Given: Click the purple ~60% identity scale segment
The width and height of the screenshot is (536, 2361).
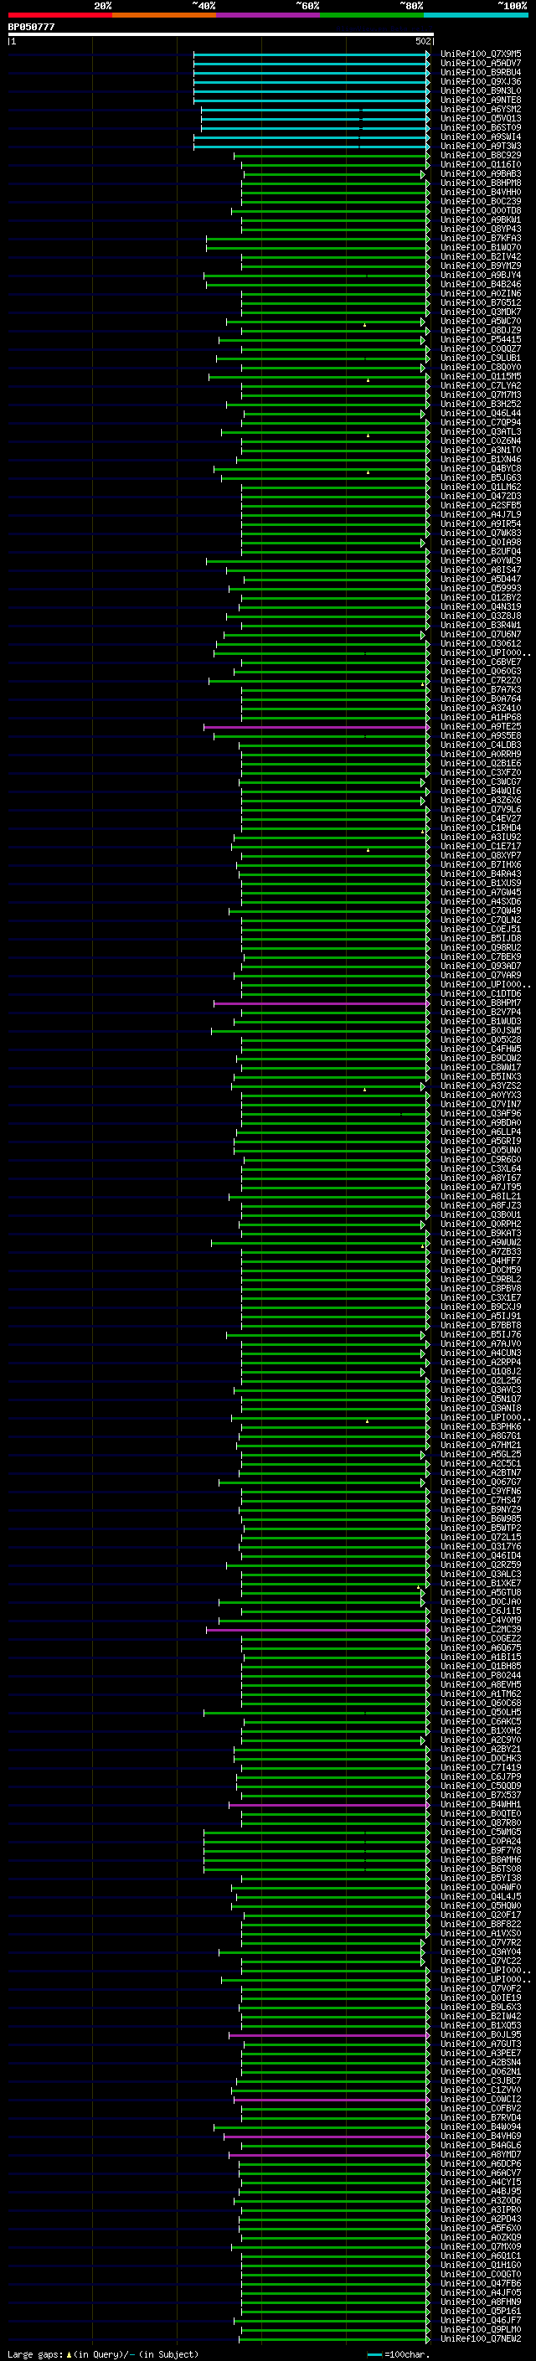Looking at the screenshot, I should click(269, 15).
